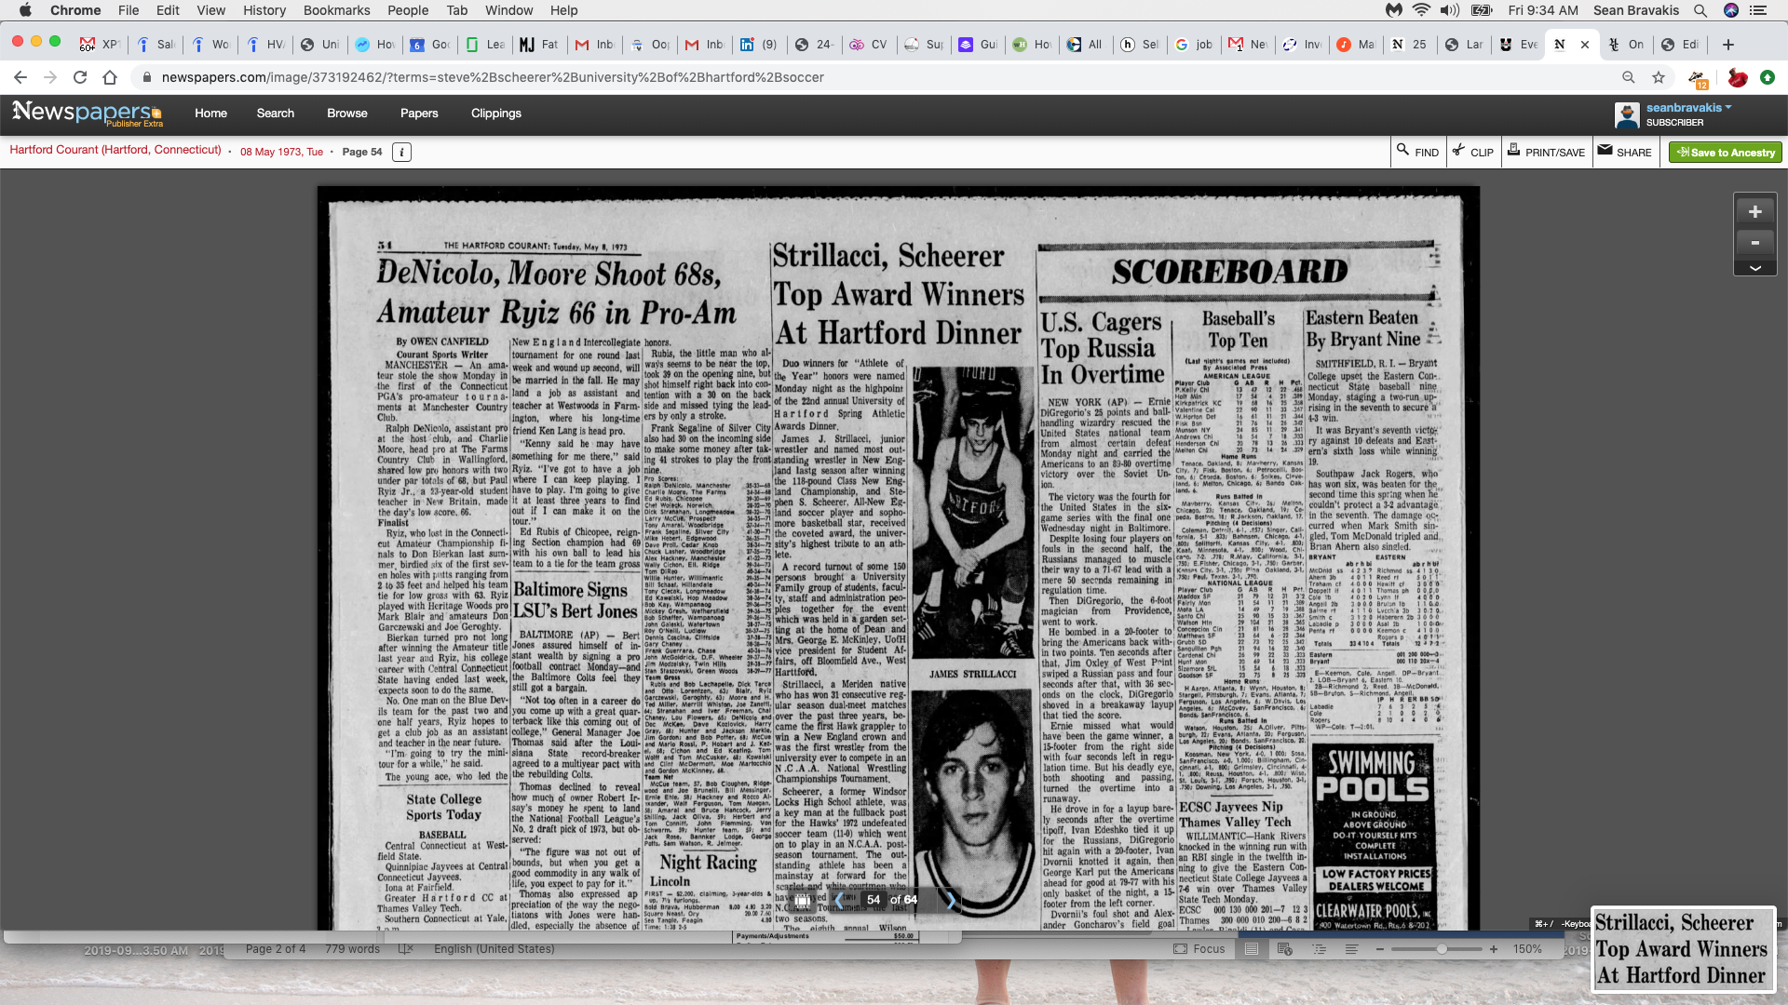Open the Clippings nav item

pos(495,114)
